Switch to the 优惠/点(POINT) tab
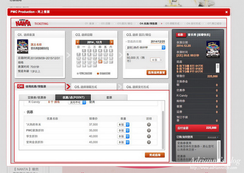 coord(73,97)
